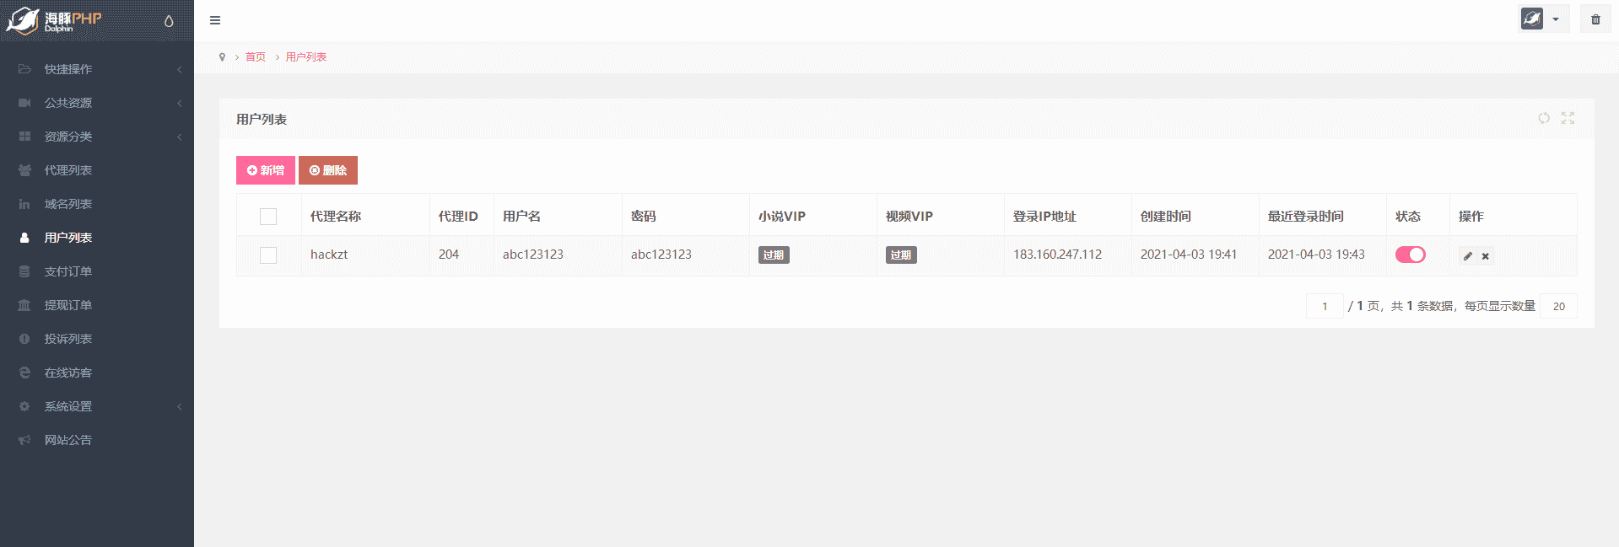Edit the hackzt row with pencil icon

click(x=1468, y=256)
